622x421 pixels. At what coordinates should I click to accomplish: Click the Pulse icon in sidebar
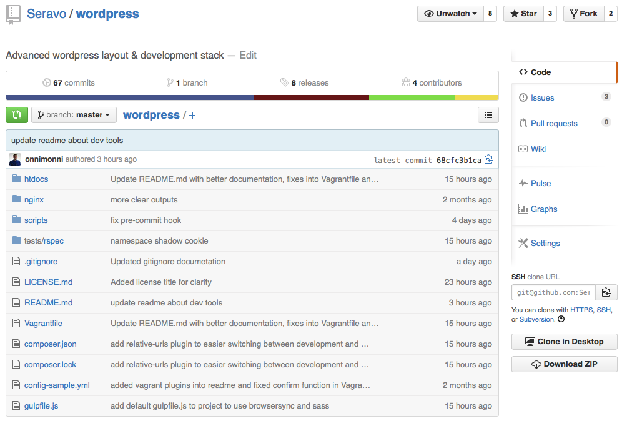523,183
